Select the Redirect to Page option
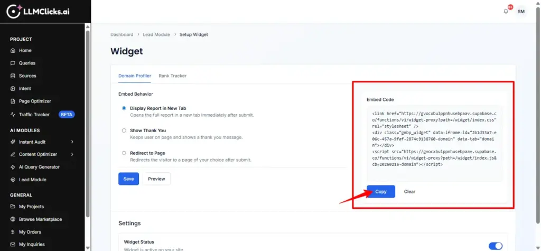This screenshot has width=541, height=251. [x=124, y=153]
